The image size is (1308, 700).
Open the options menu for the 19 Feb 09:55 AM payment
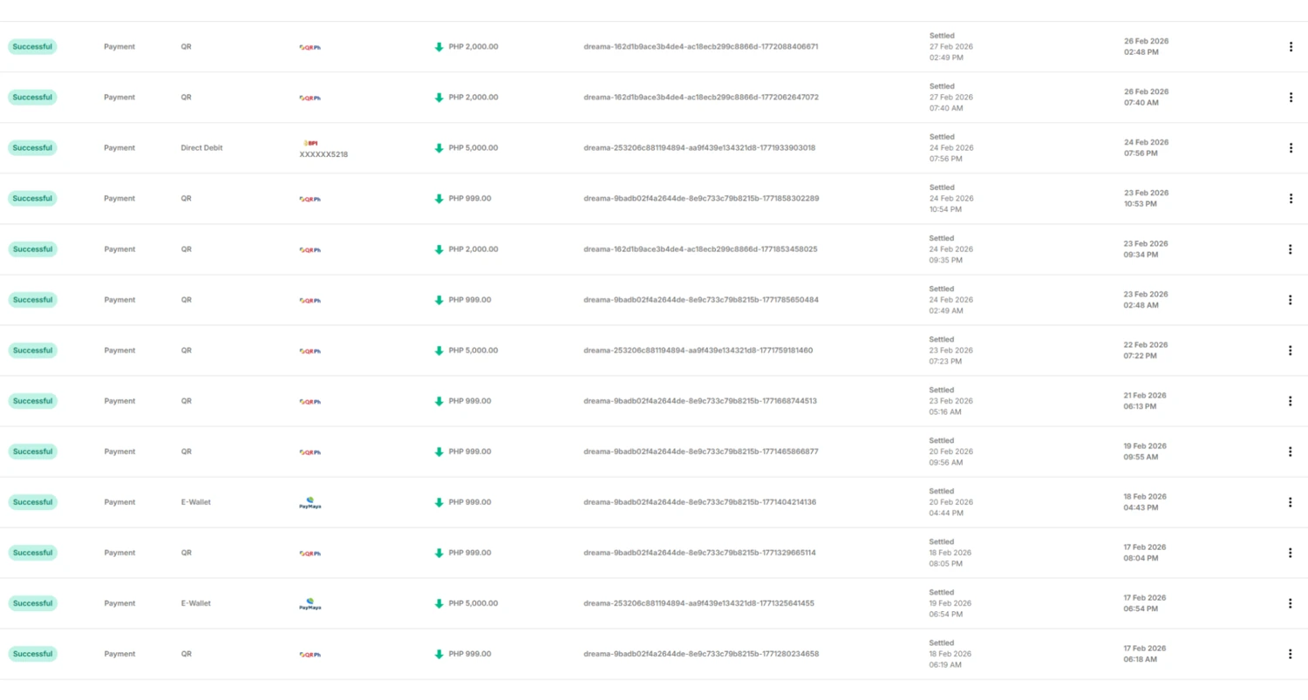click(x=1291, y=452)
